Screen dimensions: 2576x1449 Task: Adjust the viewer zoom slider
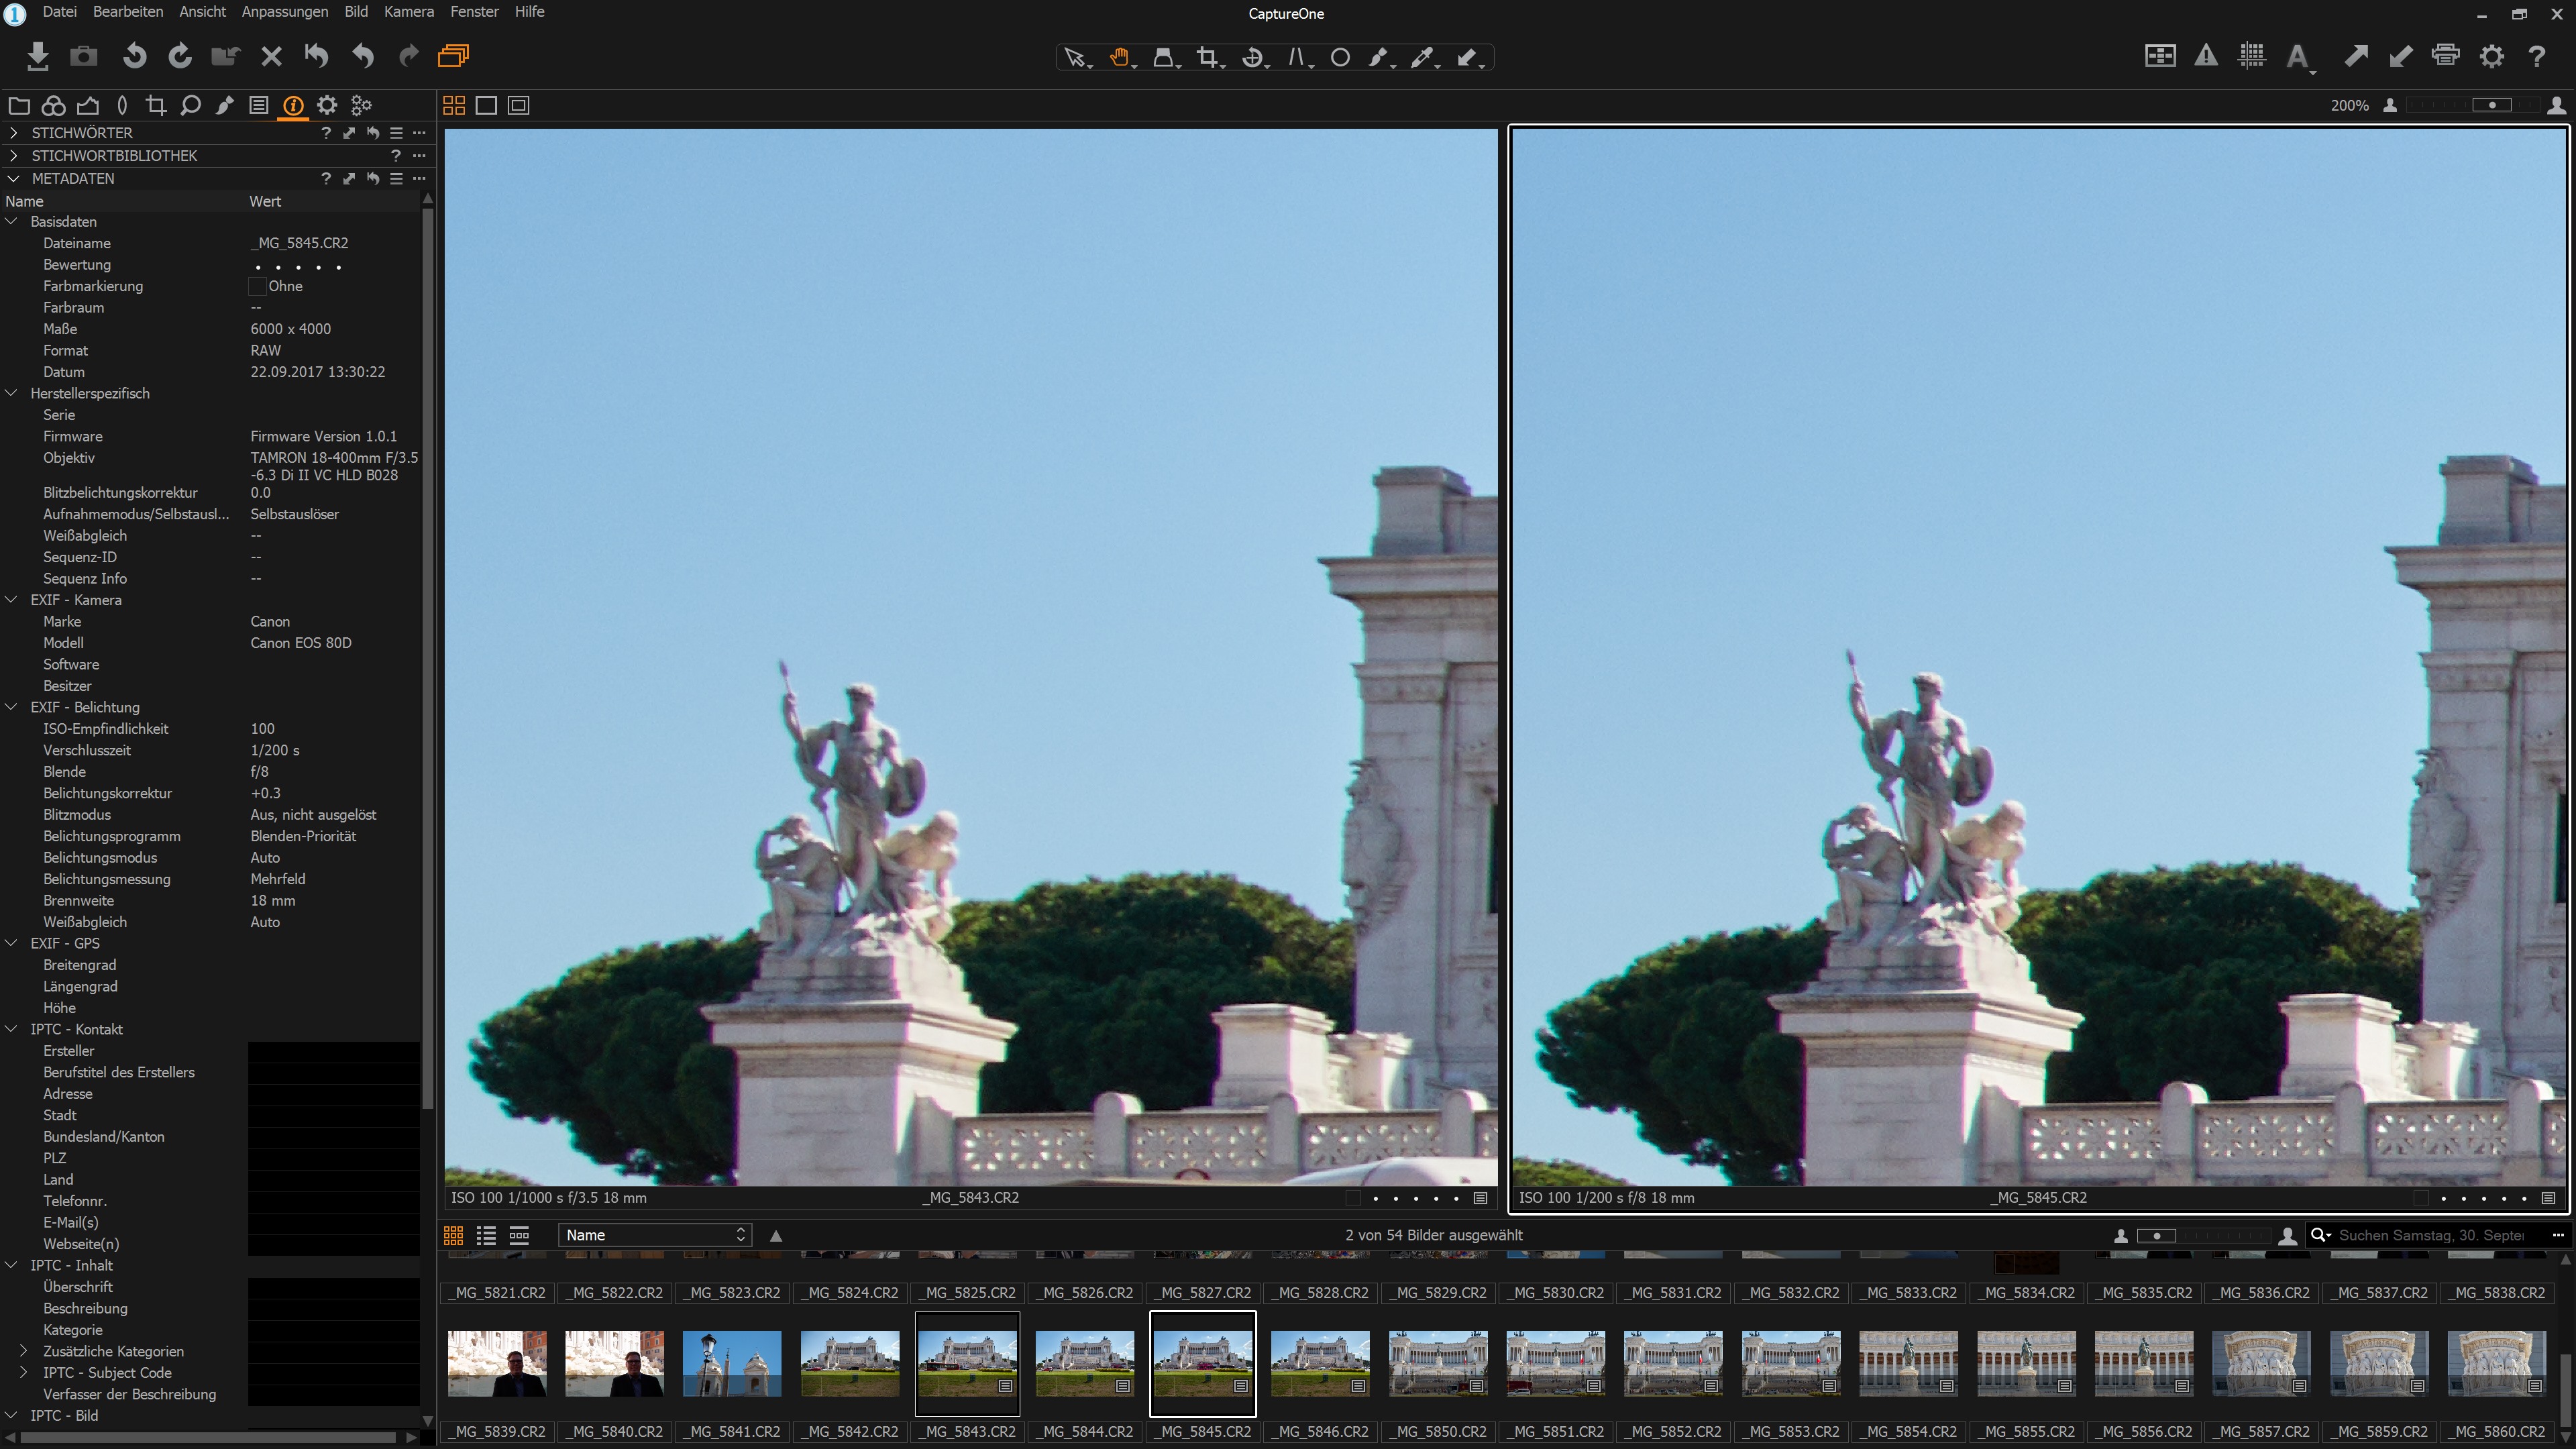(x=2491, y=105)
